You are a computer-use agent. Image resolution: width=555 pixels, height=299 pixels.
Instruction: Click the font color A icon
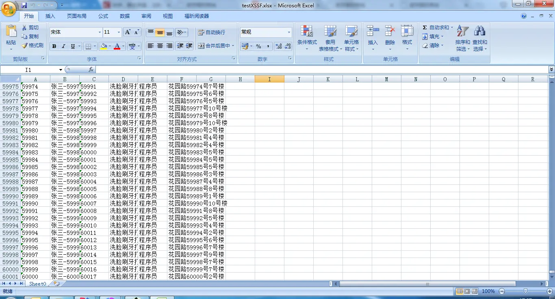point(117,46)
